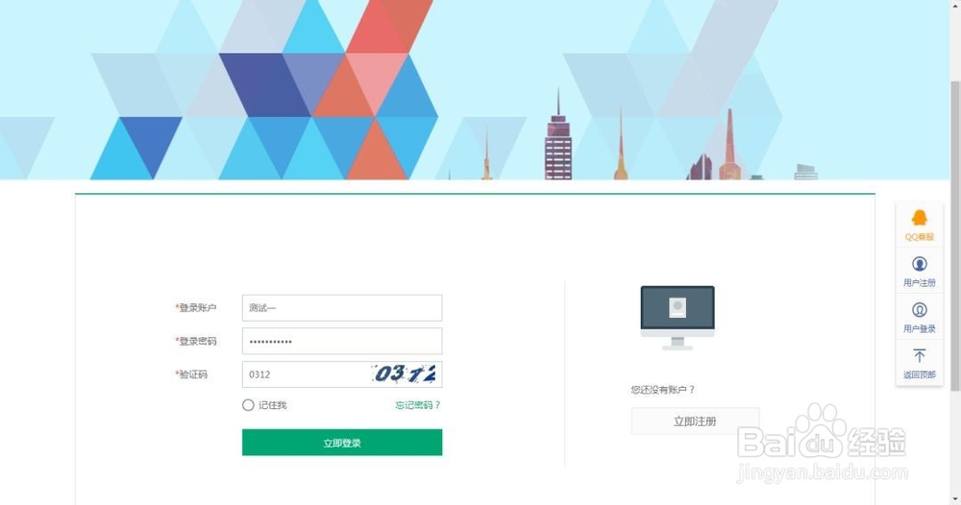Viewport: 961px width, 505px height.
Task: Focus the 登录账户 input field
Action: click(342, 308)
